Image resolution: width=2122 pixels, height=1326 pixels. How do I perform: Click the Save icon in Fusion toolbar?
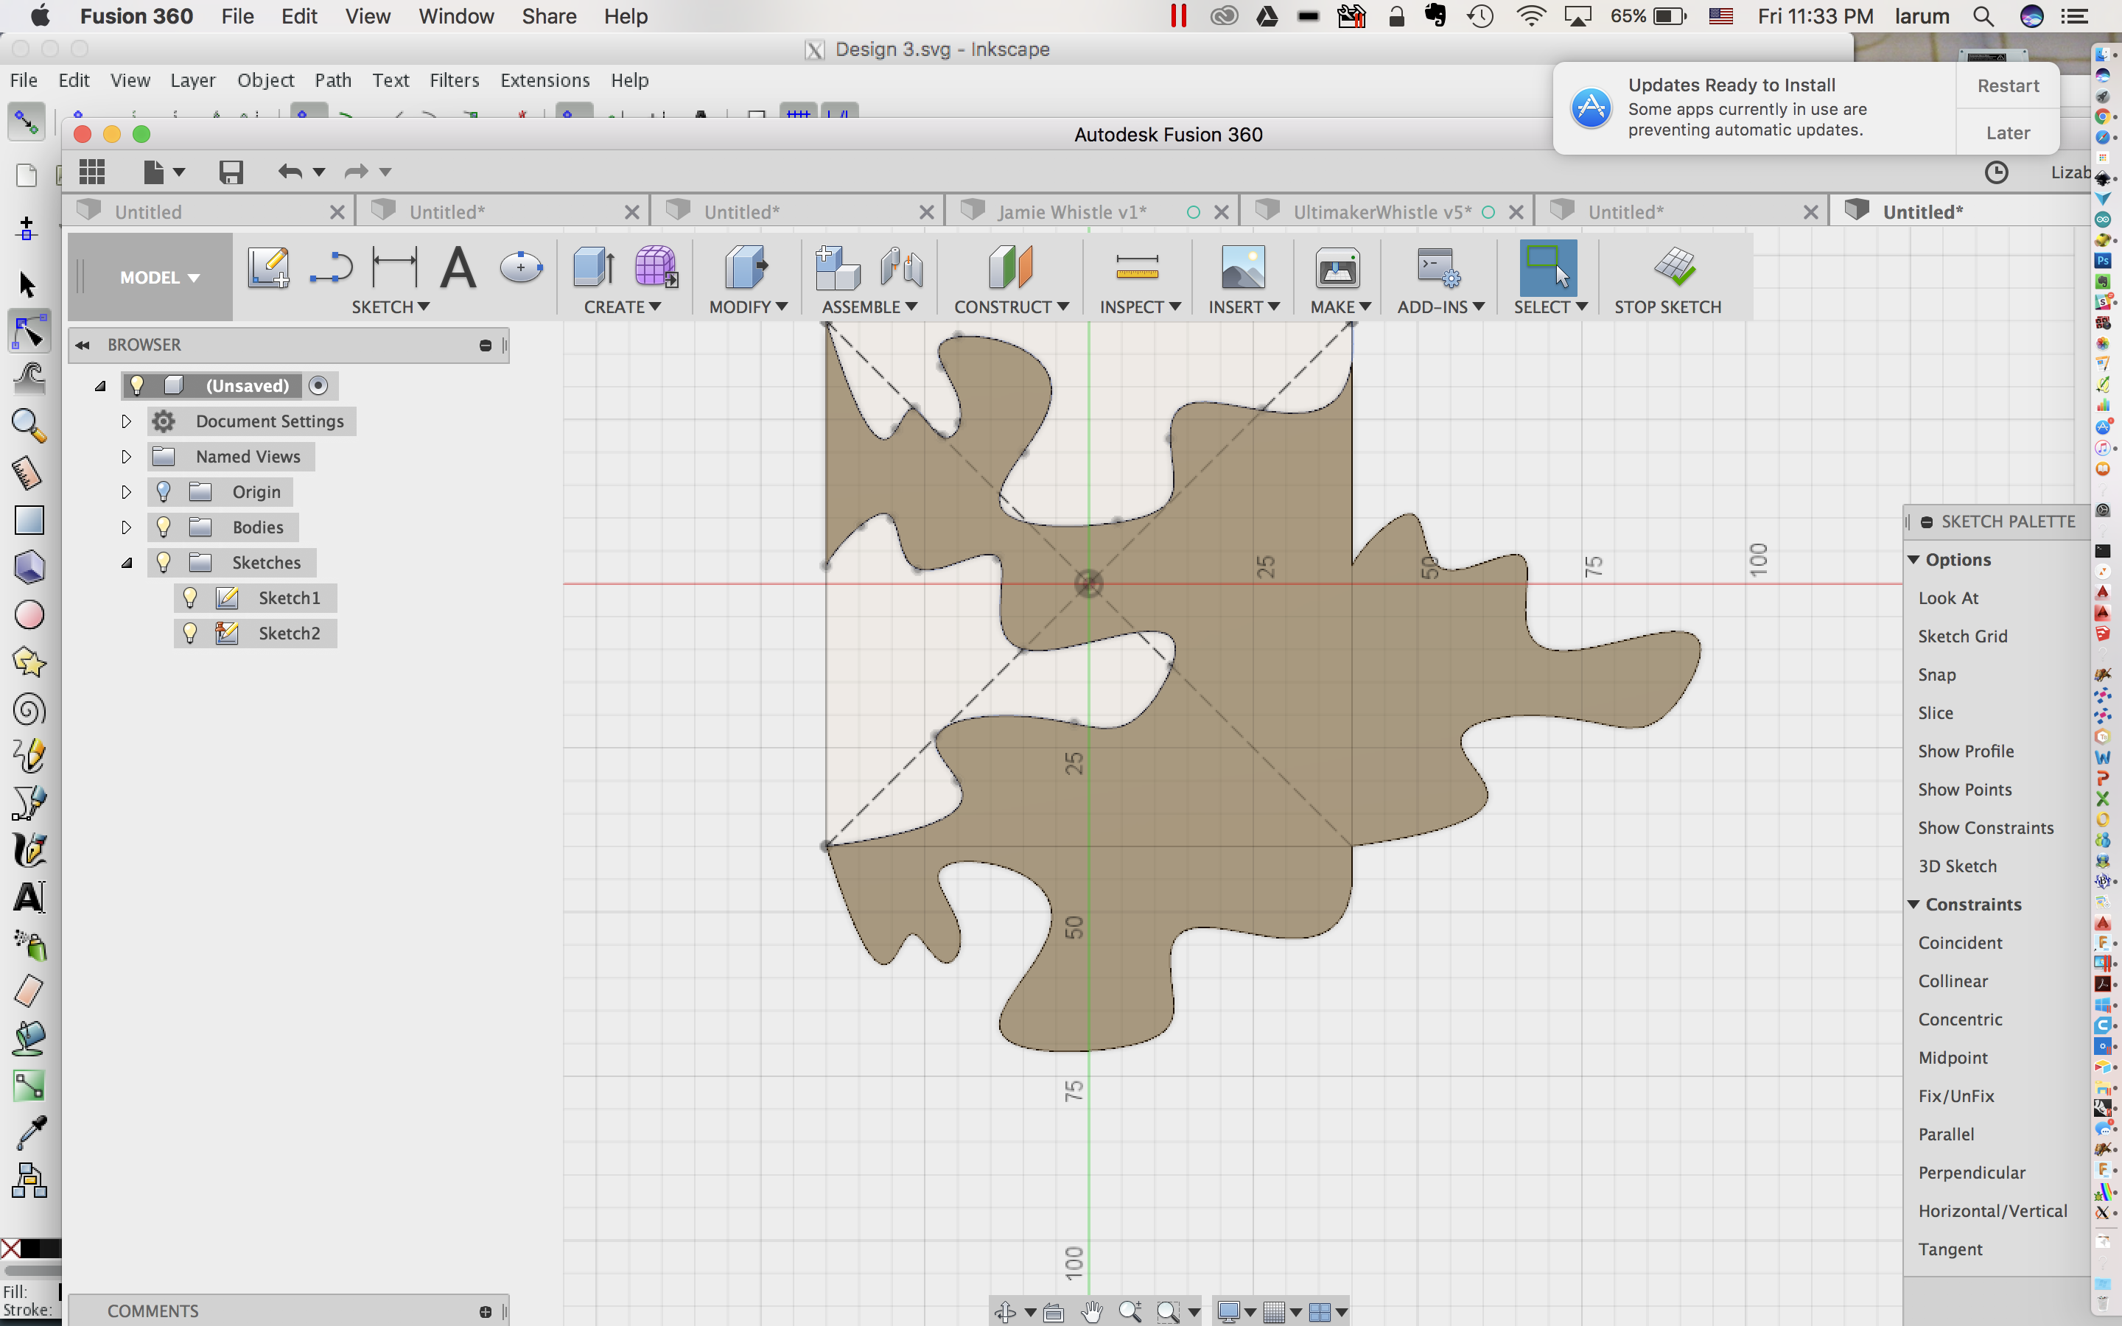[231, 172]
